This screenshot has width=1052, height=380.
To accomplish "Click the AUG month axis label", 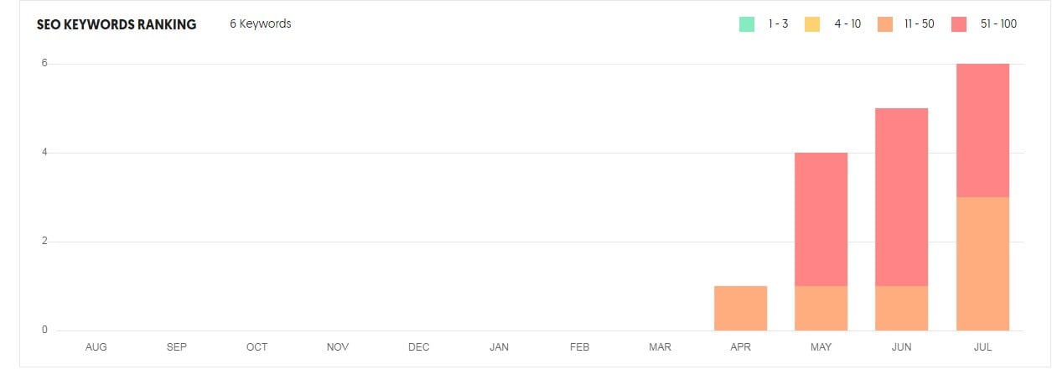I will [96, 347].
